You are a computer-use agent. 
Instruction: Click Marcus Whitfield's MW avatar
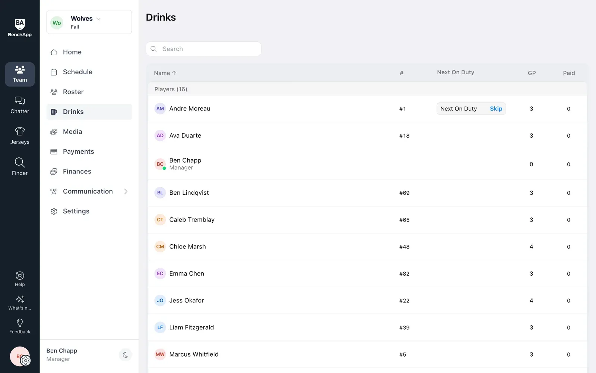click(x=160, y=354)
